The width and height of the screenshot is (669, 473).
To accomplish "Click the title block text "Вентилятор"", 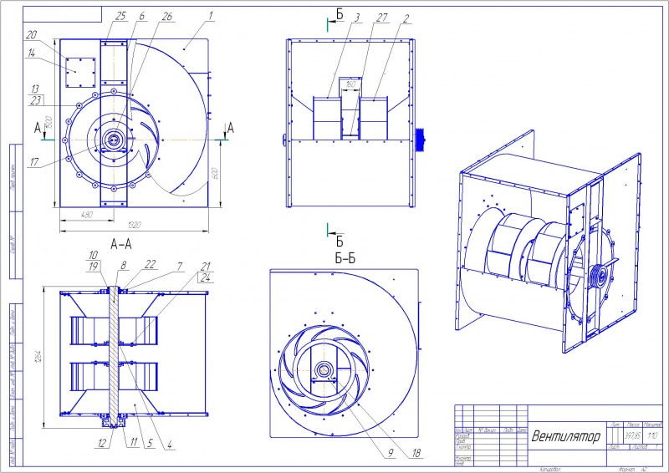I will [x=565, y=436].
